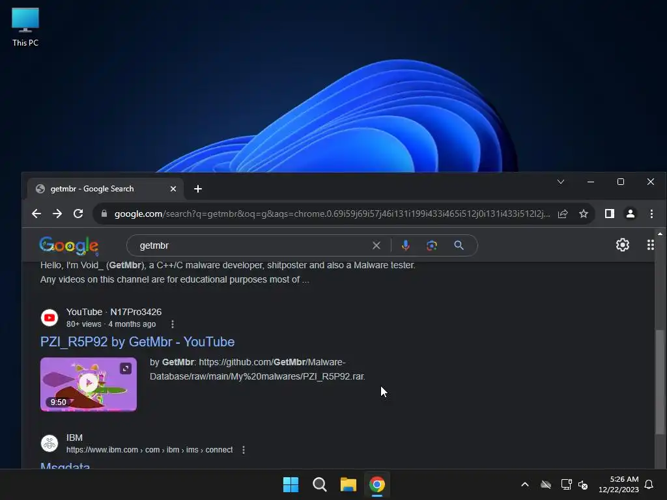Open the This PC desktop icon
Screen dimensions: 667x500
pos(25,27)
